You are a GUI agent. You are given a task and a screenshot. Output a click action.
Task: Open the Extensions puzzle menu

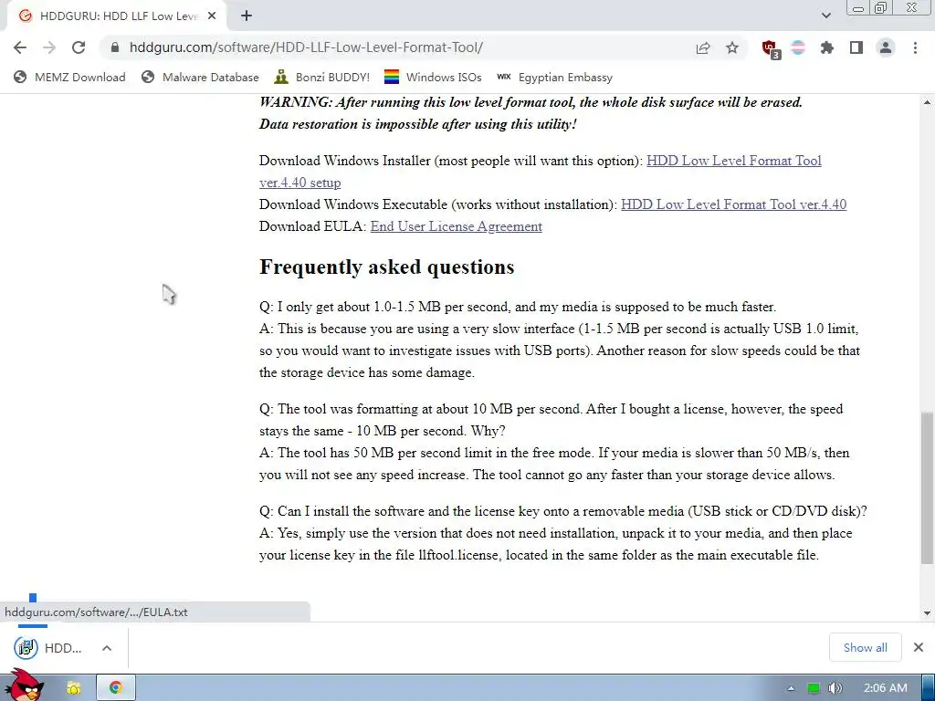[x=827, y=47]
